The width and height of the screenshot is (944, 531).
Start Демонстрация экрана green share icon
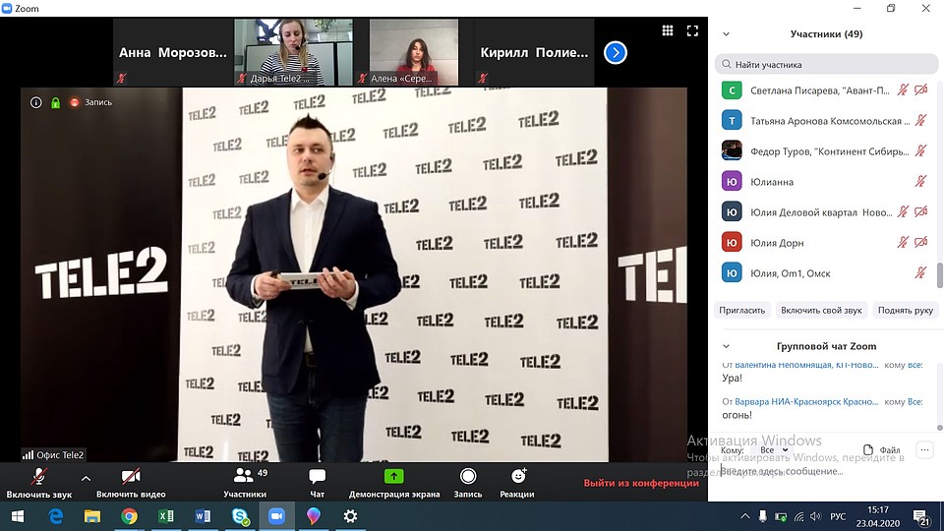click(x=393, y=476)
